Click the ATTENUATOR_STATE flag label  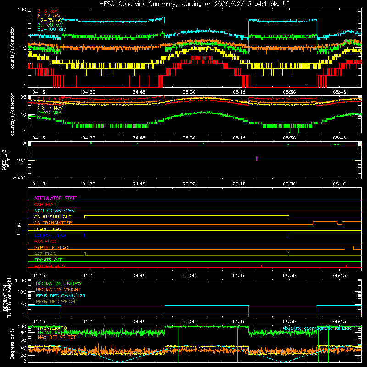56,198
